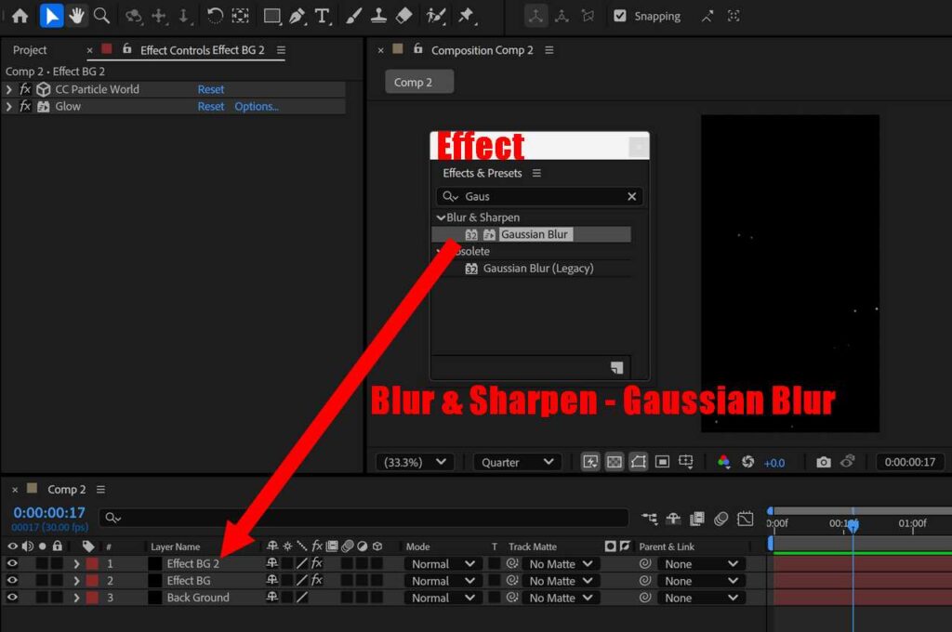Create new animation preset icon
The width and height of the screenshot is (952, 632).
[617, 367]
